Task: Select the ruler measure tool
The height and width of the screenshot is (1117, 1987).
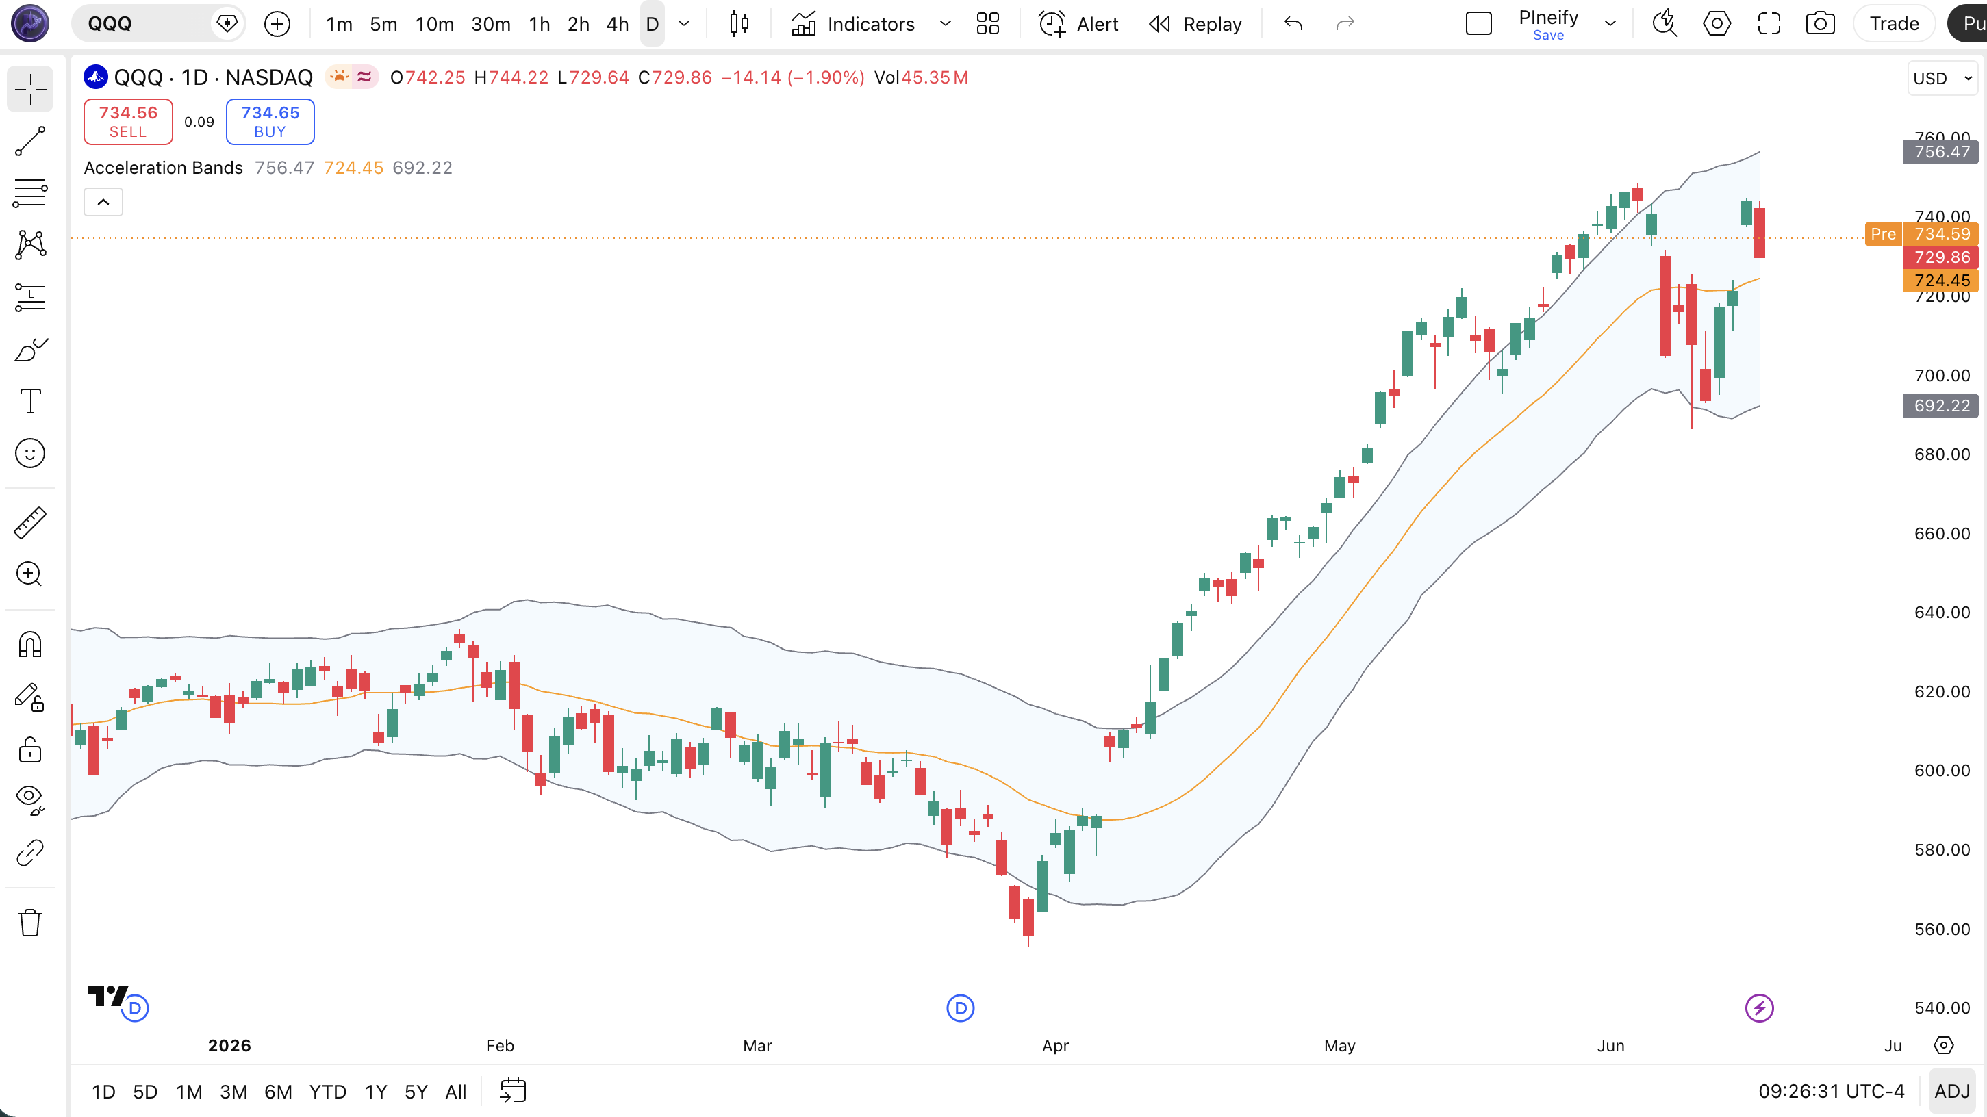Action: 30,522
